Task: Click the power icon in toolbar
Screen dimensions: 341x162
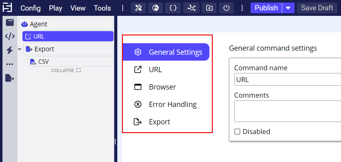Action: (227, 8)
